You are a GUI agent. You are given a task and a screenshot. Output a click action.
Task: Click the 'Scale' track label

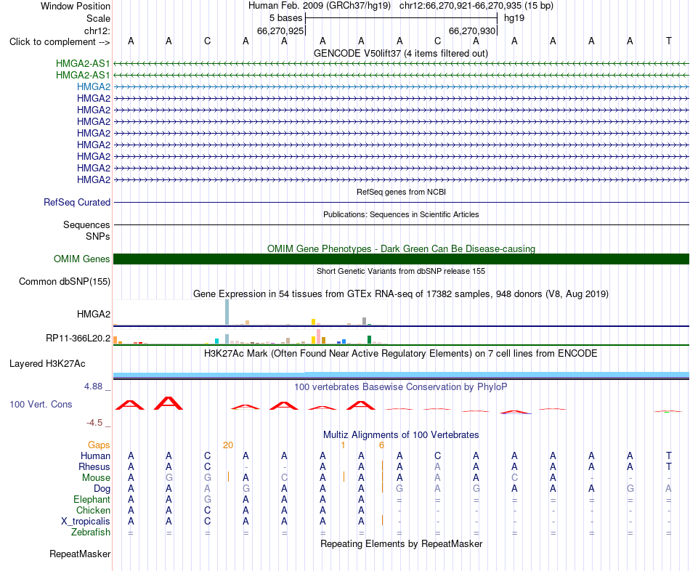point(98,18)
